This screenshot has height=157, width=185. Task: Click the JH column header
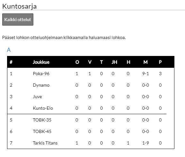pos(114,62)
